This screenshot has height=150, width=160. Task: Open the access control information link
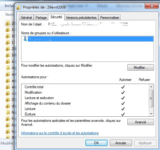point(60,133)
